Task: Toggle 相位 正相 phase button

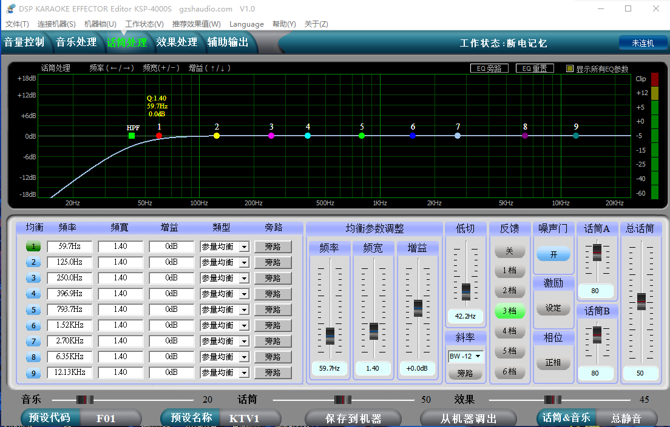Action: (x=553, y=363)
